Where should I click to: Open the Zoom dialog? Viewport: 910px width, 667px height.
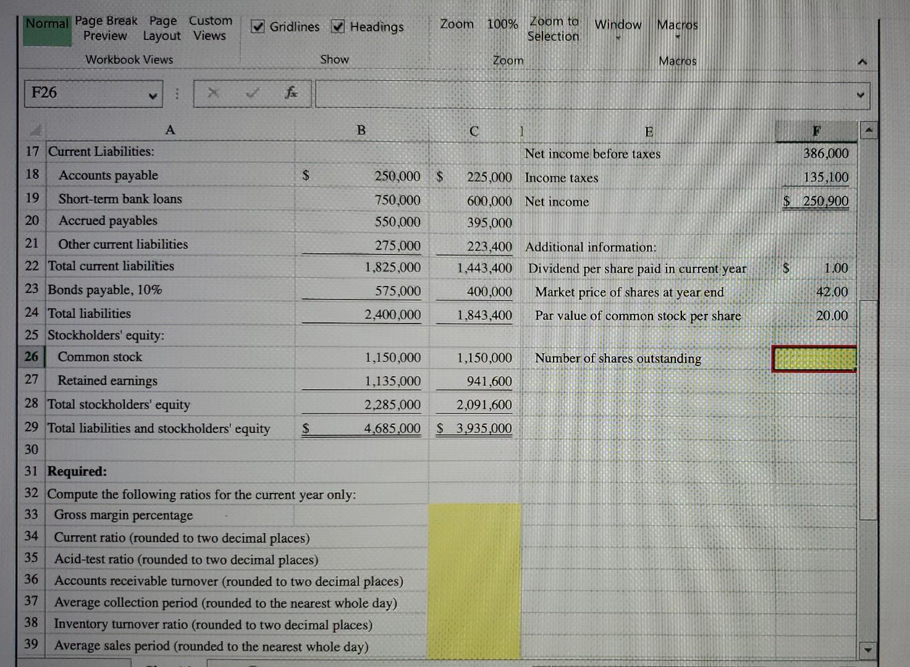[456, 23]
